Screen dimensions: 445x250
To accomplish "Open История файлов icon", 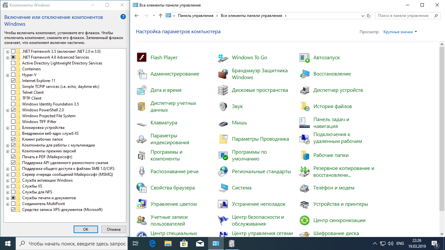I will pos(305,106).
